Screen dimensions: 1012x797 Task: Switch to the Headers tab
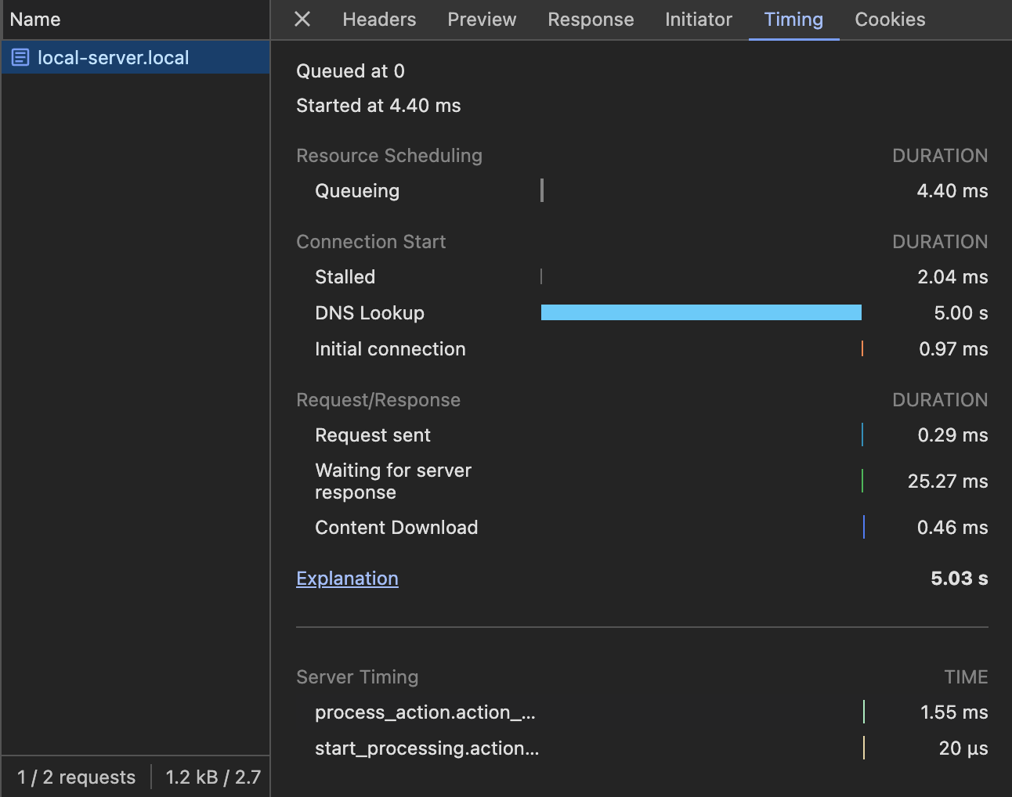coord(379,20)
